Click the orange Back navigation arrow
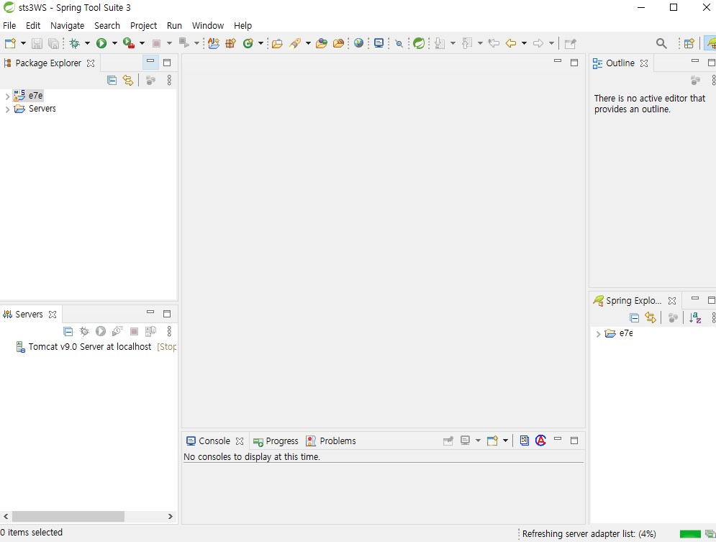716x542 pixels. (510, 43)
